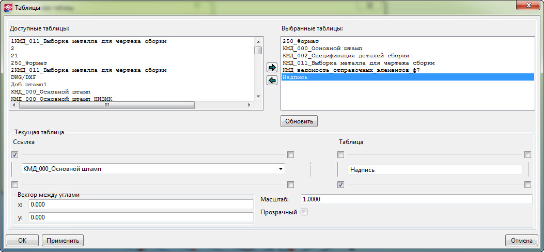Click the right arrow to add table

272,68
